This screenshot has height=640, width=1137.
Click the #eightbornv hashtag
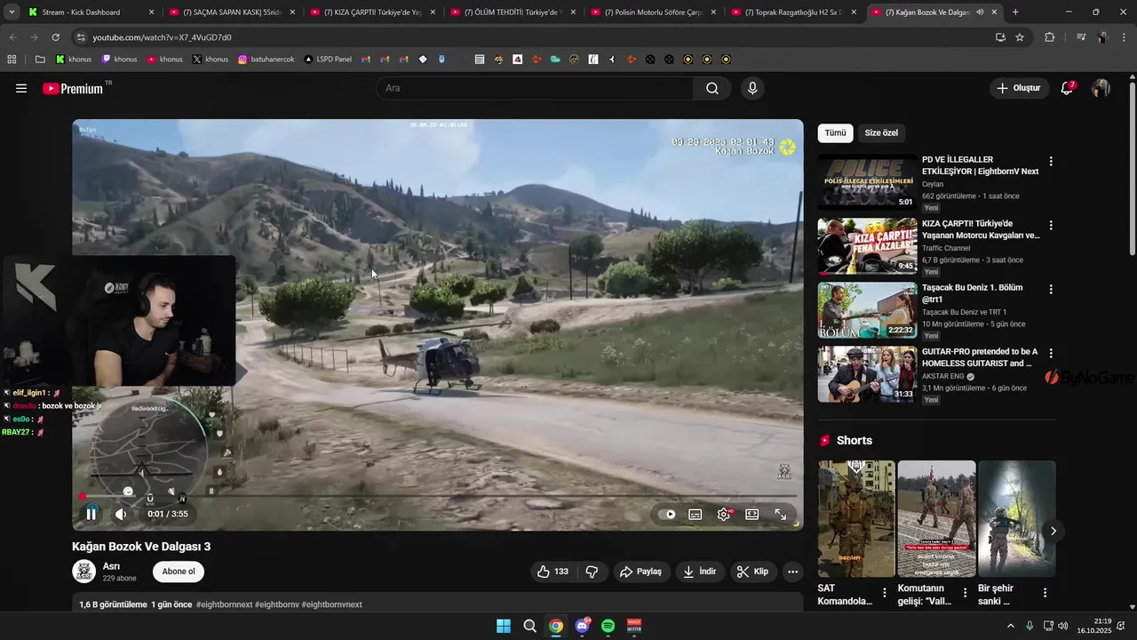coord(277,604)
